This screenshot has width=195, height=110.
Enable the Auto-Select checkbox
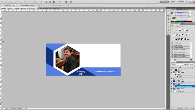click(3, 5)
